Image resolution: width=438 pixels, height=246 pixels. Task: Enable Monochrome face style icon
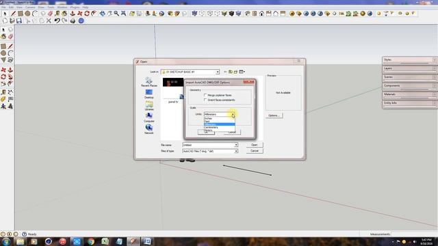point(238,14)
